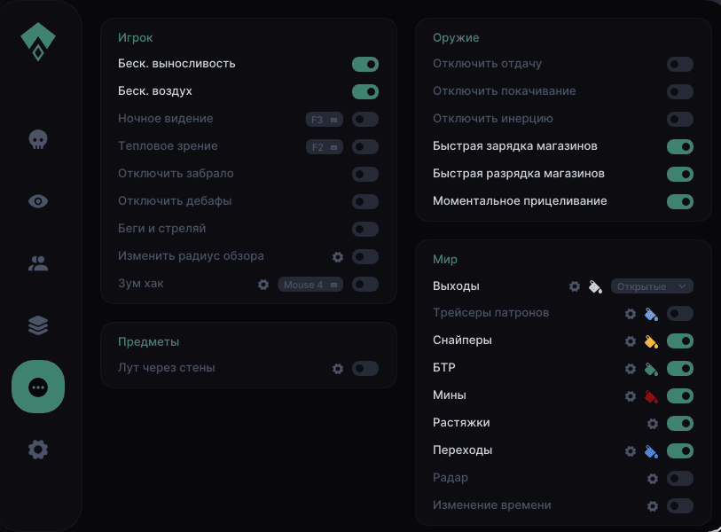Open gear settings for Изменить радиус обзора
This screenshot has width=721, height=532.
pyautogui.click(x=338, y=257)
